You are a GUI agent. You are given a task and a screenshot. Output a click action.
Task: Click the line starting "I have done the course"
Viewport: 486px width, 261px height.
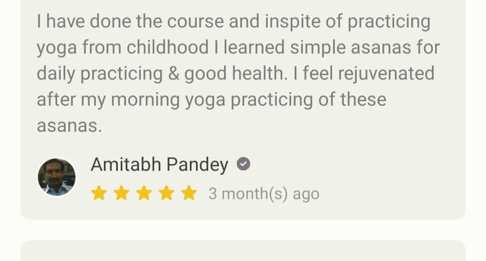point(233,22)
